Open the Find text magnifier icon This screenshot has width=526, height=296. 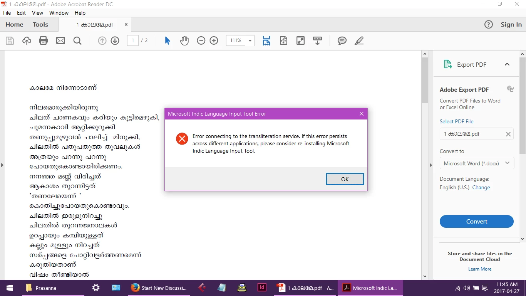[77, 40]
